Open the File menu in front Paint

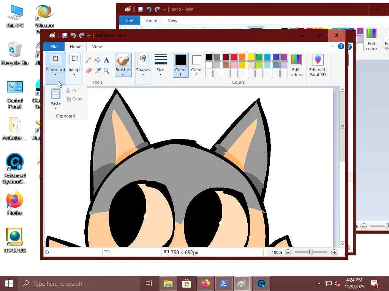coord(54,47)
